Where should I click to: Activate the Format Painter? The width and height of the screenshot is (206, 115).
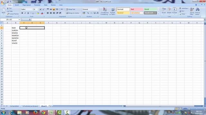(13, 14)
